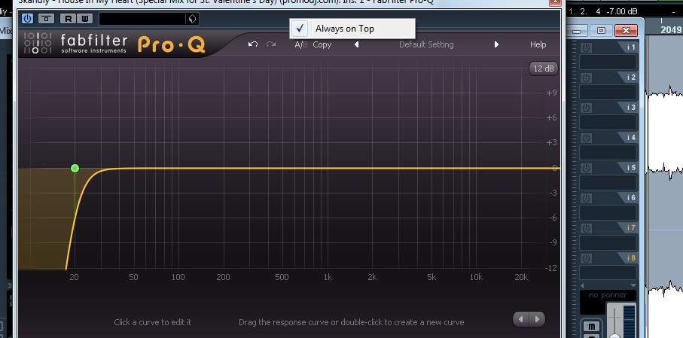Undo the last change in Pro-Q
Image resolution: width=683 pixels, height=338 pixels.
click(x=252, y=44)
